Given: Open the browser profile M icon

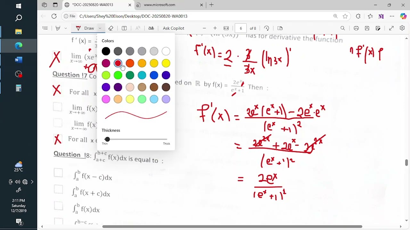Looking at the screenshot, I should (381, 16).
